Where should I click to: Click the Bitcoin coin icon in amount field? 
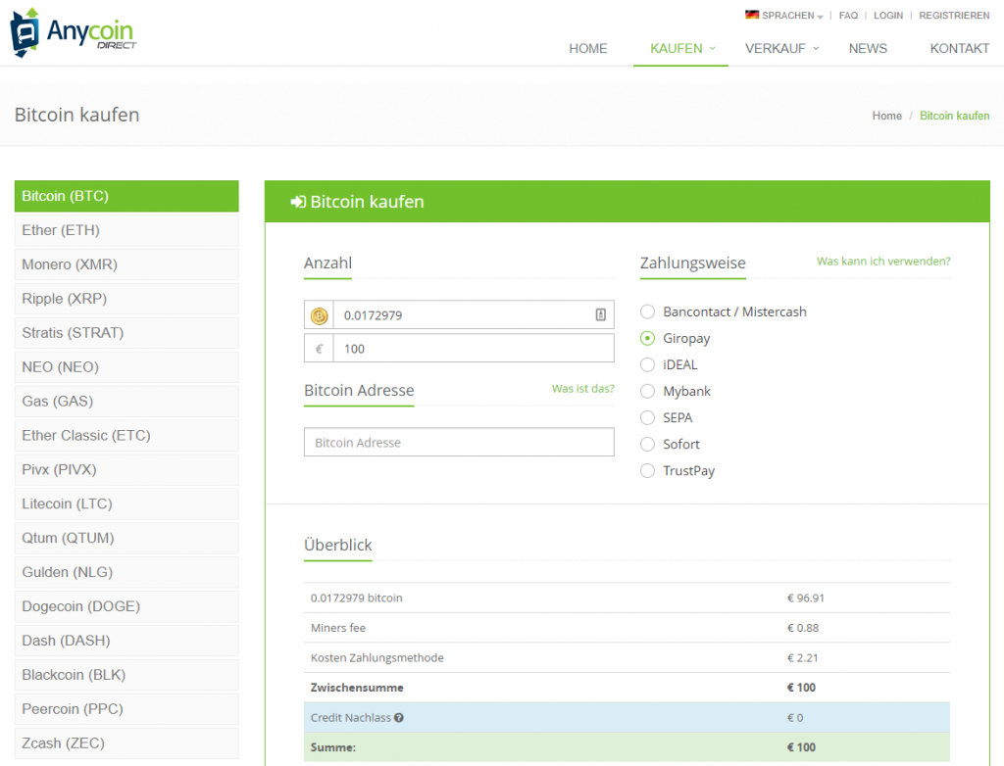[x=319, y=315]
